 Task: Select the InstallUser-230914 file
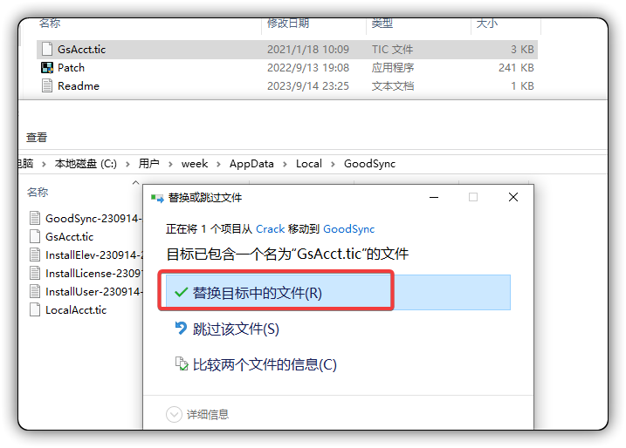[93, 291]
